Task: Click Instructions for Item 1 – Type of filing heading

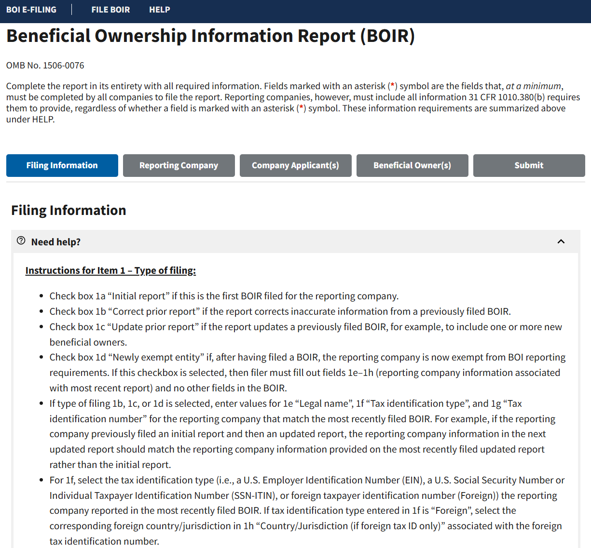Action: click(x=110, y=270)
